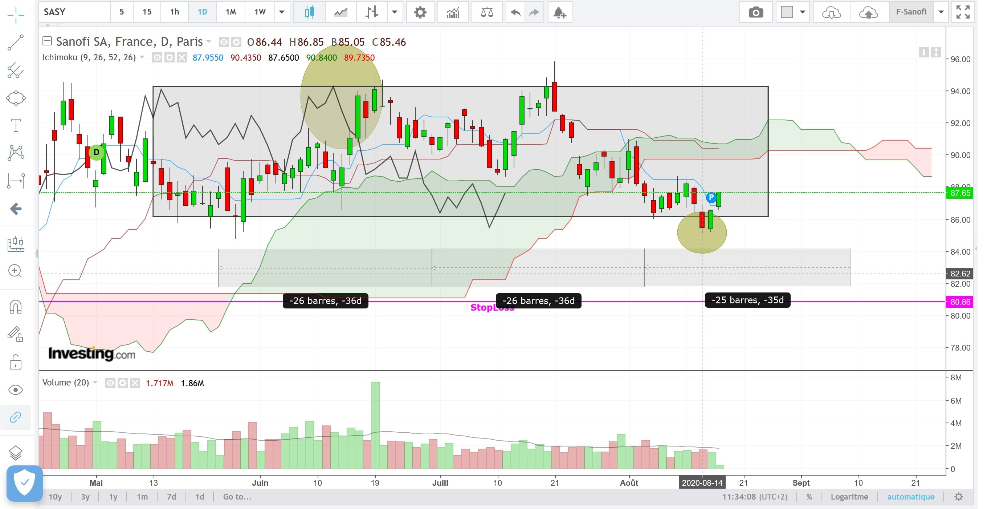Image resolution: width=987 pixels, height=509 pixels.
Task: Expand the Ichimoku indicator dropdown arrow
Action: click(x=142, y=57)
